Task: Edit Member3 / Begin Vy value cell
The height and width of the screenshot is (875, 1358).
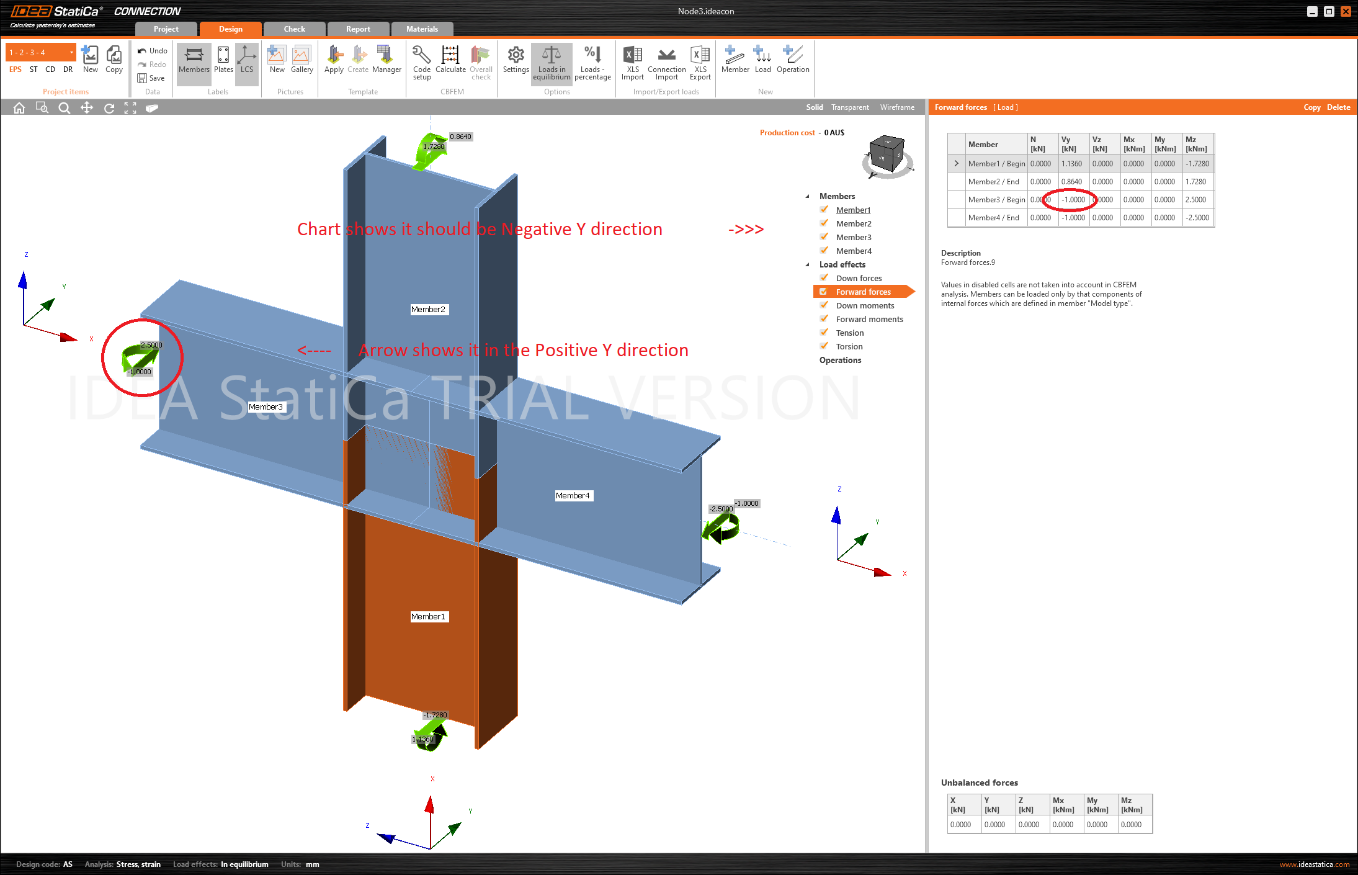Action: [x=1074, y=200]
